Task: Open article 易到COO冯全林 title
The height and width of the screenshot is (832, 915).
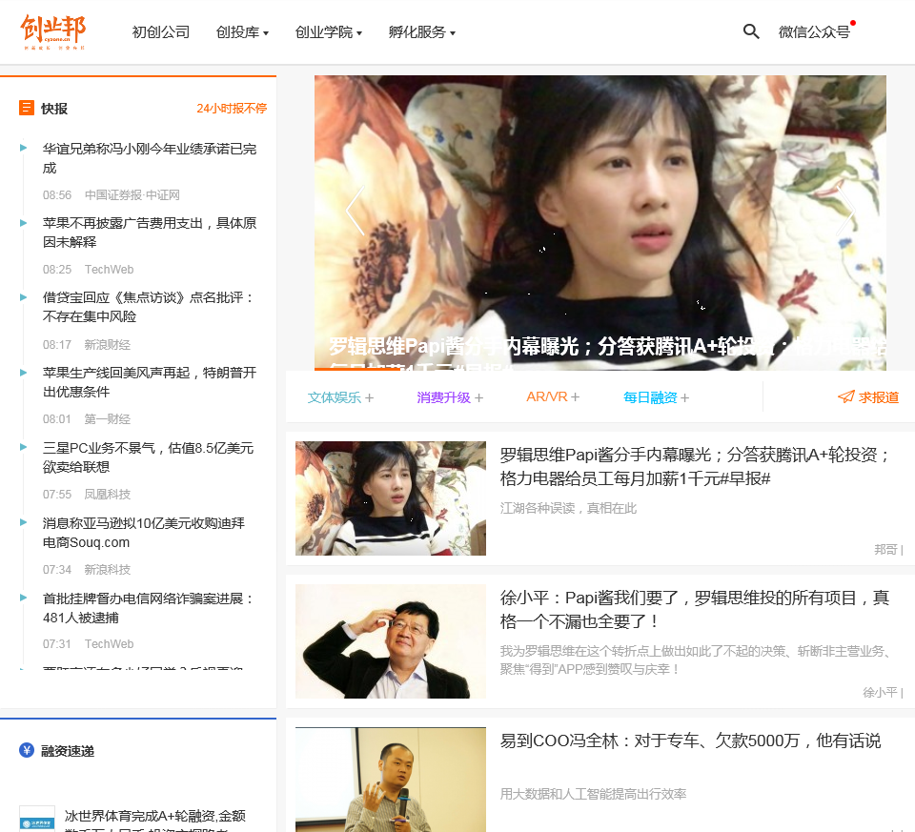Action: click(x=690, y=741)
